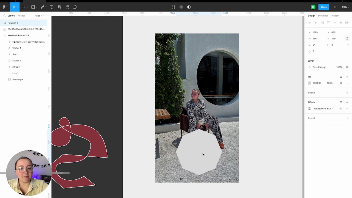Toggle fill visibility eye icon
Screen dimensions: 352x198
point(341,83)
